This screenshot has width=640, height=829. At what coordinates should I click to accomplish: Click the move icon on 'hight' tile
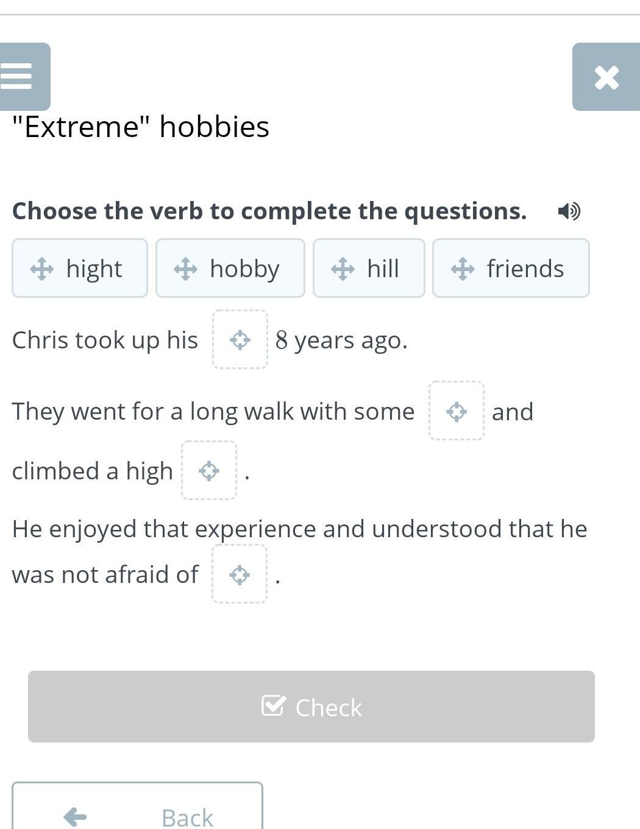point(42,269)
